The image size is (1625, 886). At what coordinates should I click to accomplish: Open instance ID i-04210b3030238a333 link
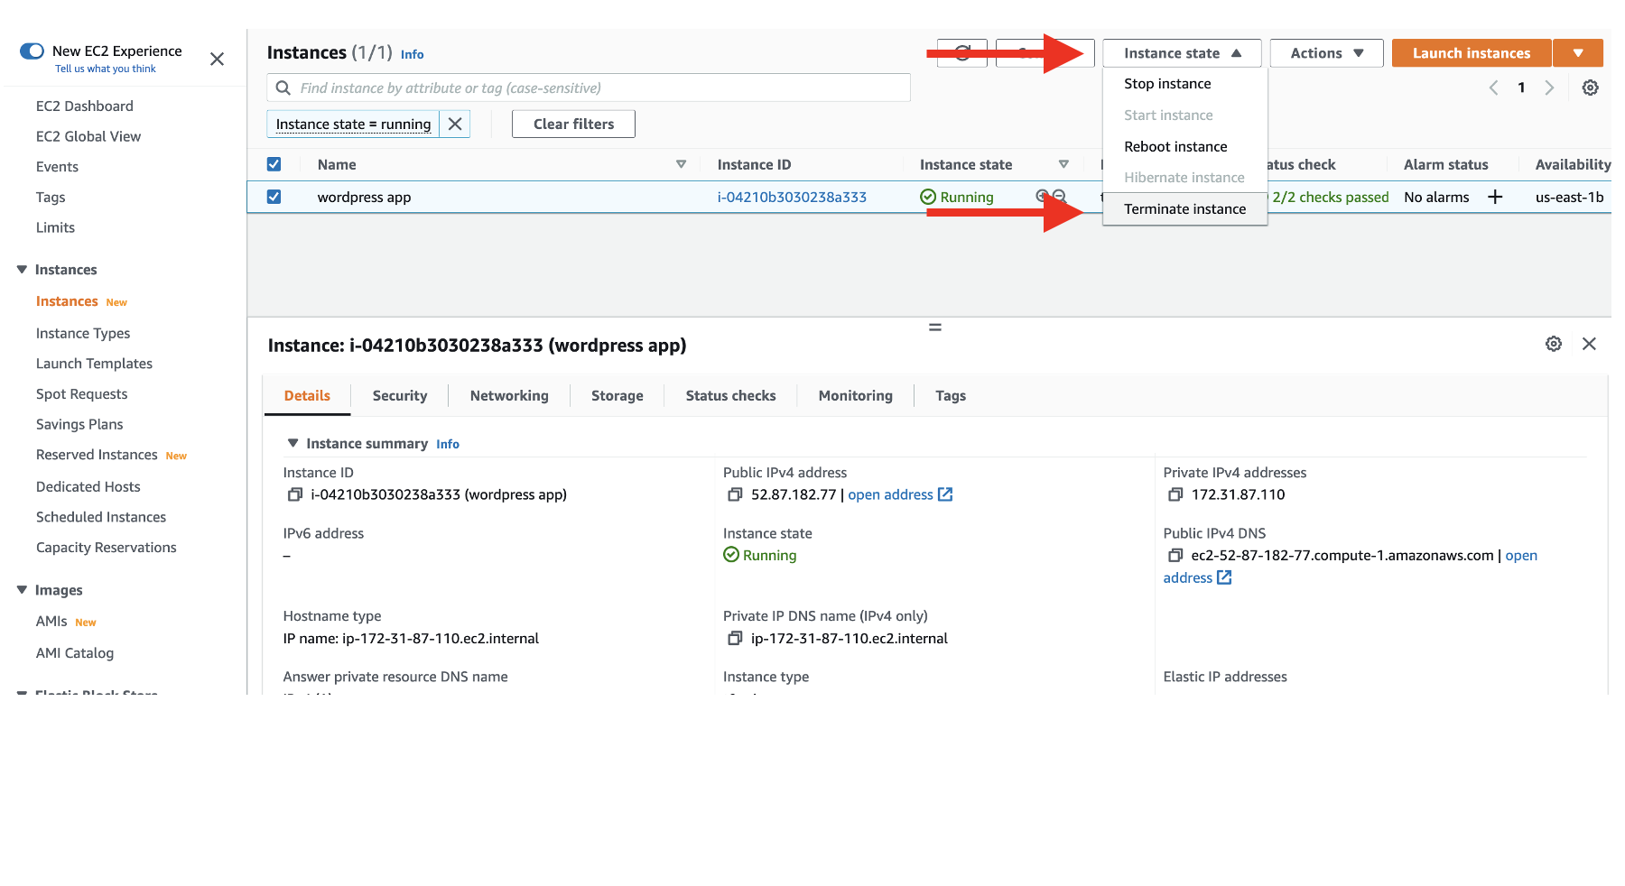pos(792,197)
